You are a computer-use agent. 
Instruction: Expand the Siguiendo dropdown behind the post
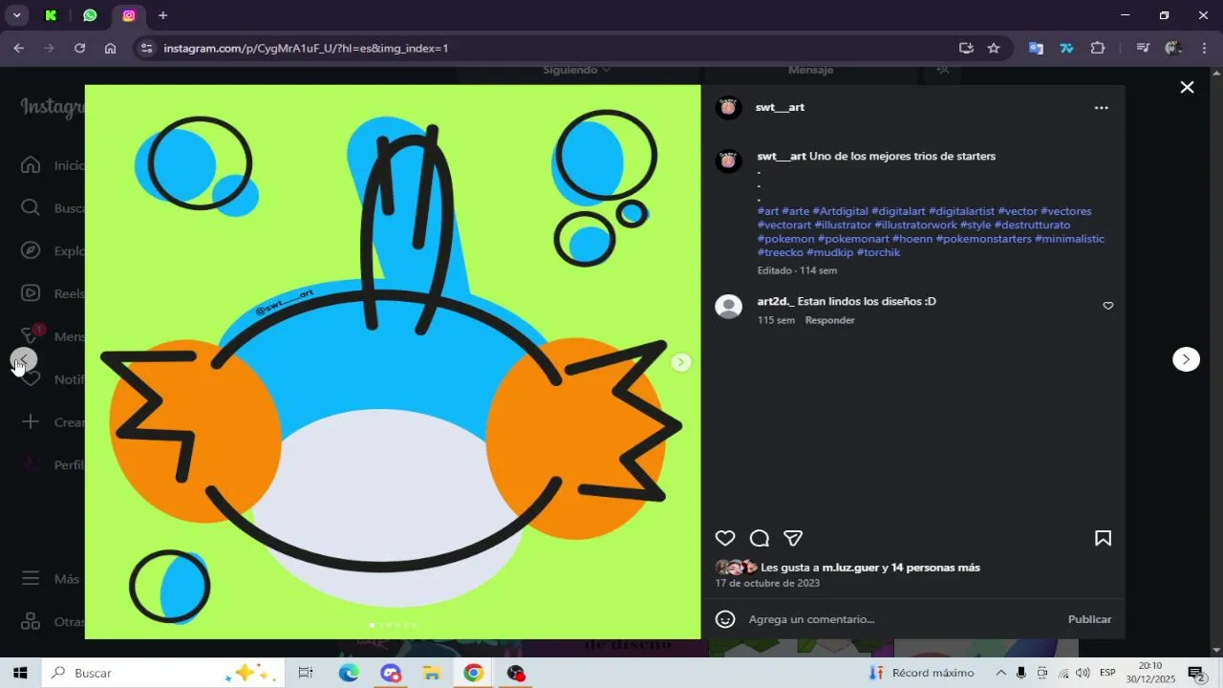tap(576, 70)
